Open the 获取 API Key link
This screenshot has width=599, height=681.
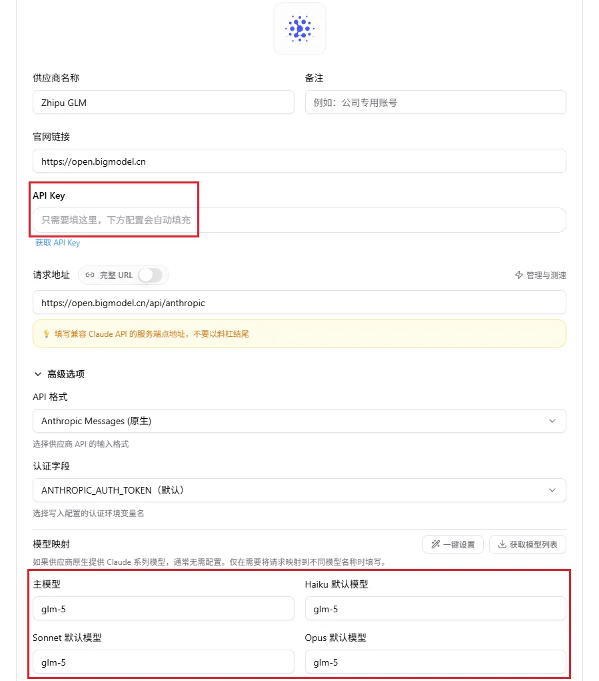tap(58, 243)
